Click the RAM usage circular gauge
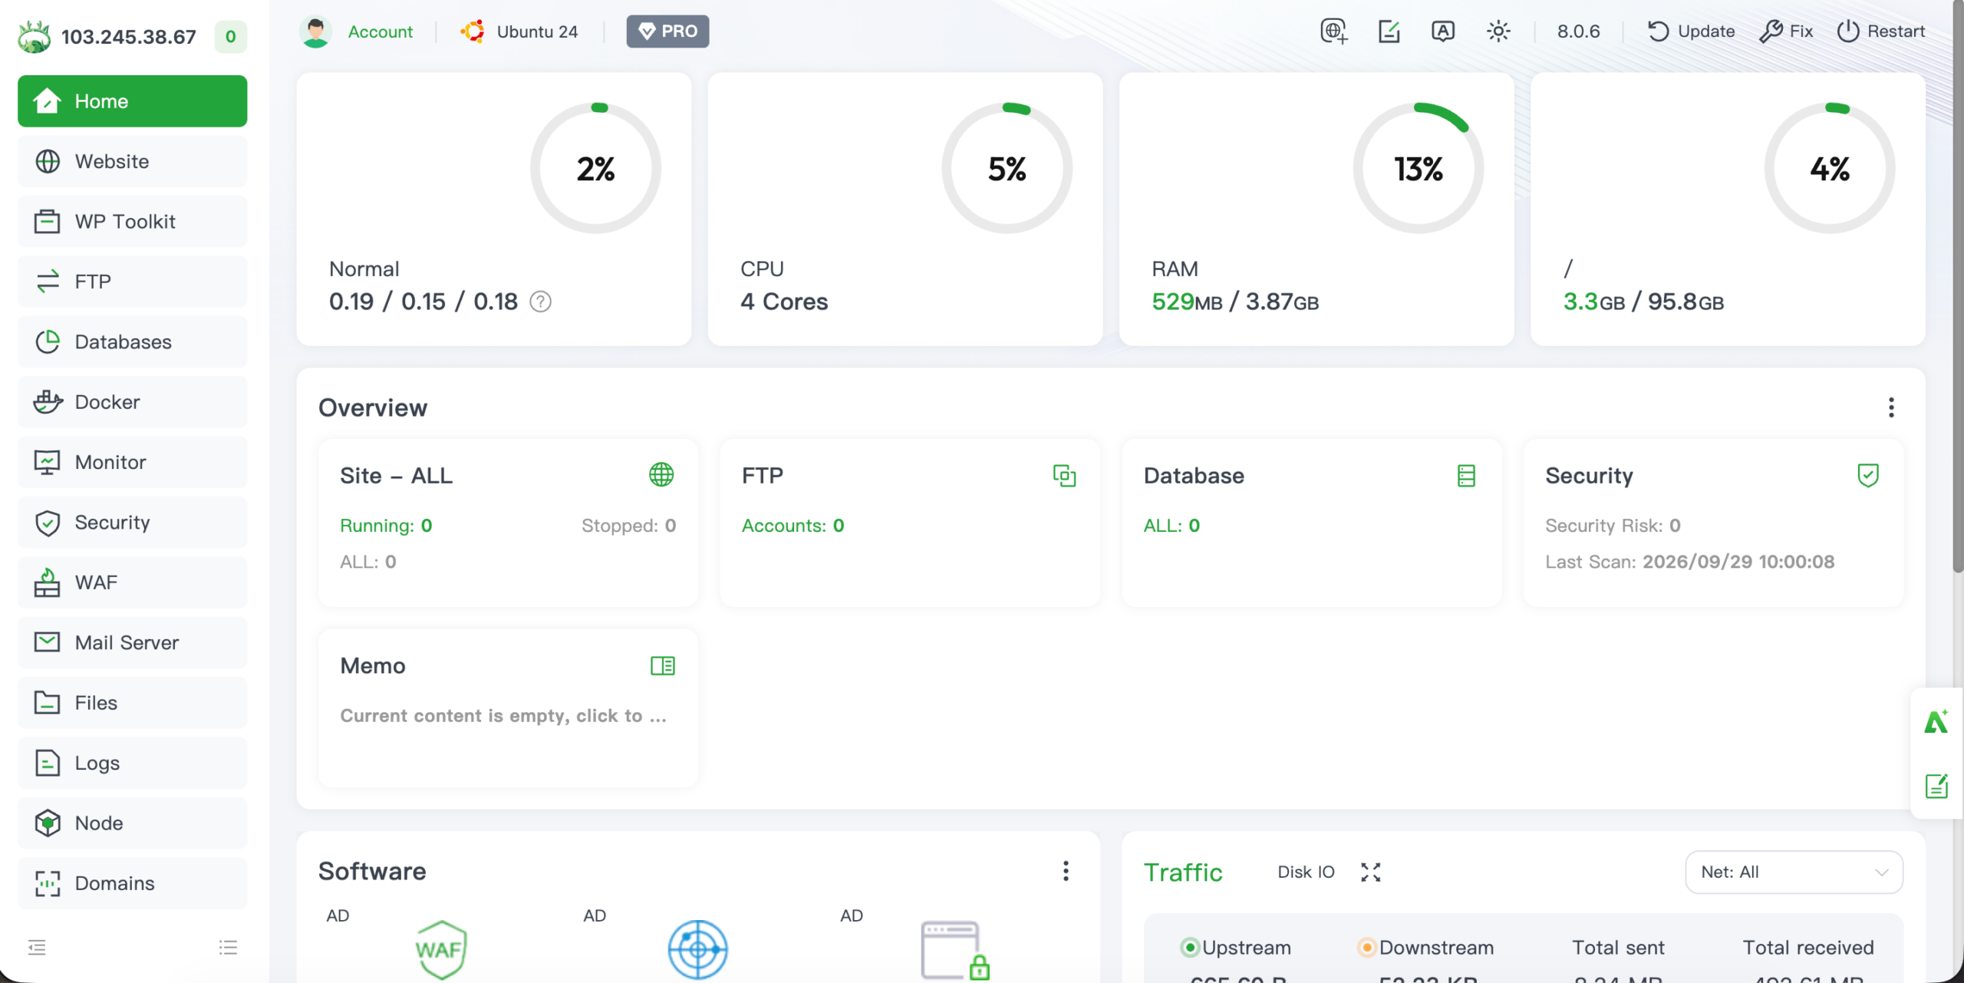This screenshot has height=983, width=1964. click(1418, 168)
